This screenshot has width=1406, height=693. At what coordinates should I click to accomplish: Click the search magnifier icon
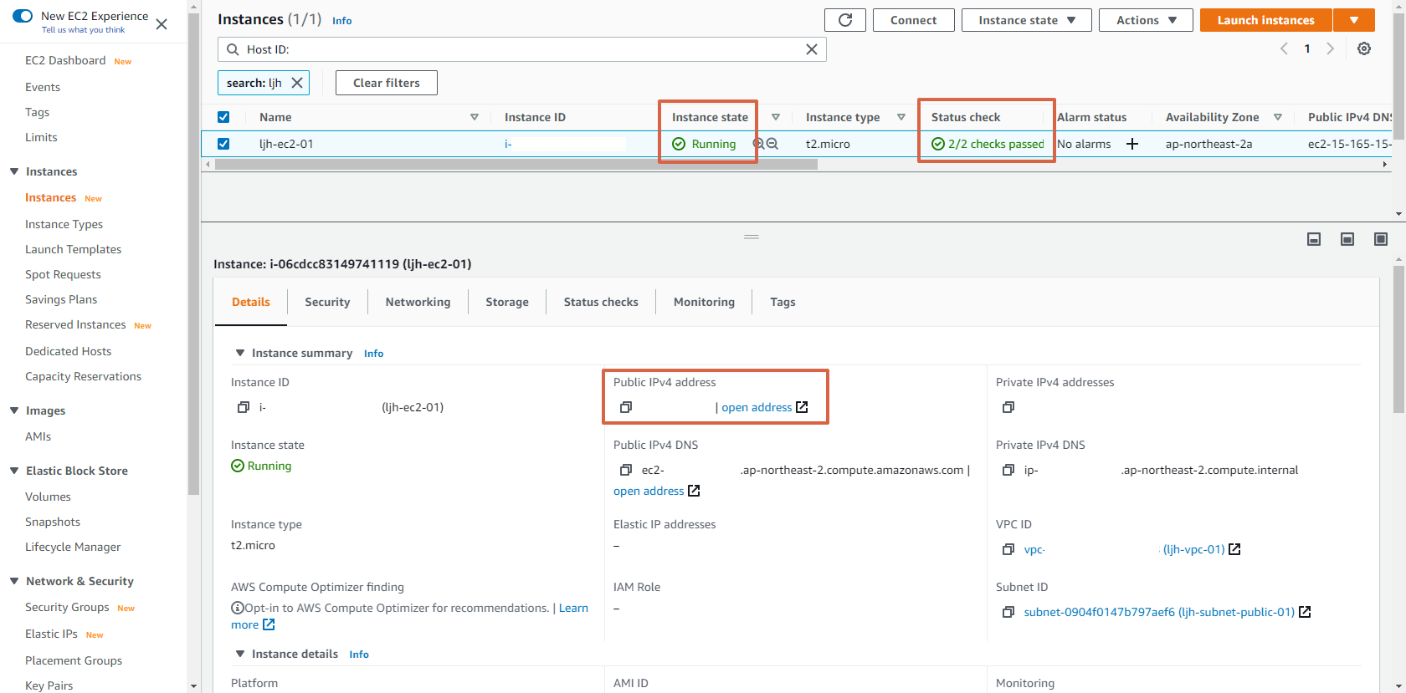(233, 49)
